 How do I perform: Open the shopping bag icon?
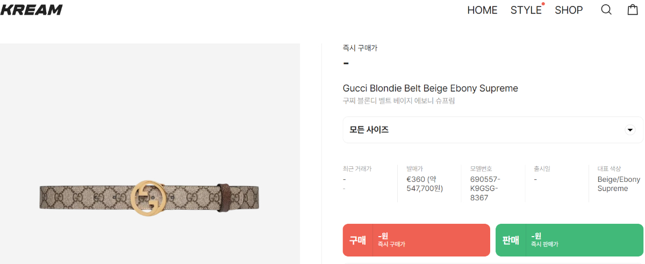pos(633,10)
